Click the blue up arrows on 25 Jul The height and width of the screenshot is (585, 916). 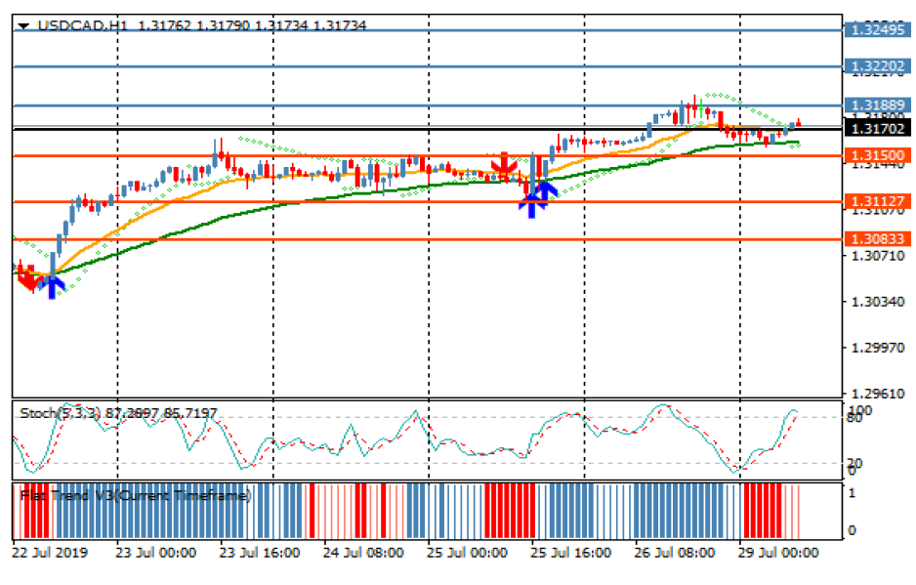pyautogui.click(x=536, y=197)
